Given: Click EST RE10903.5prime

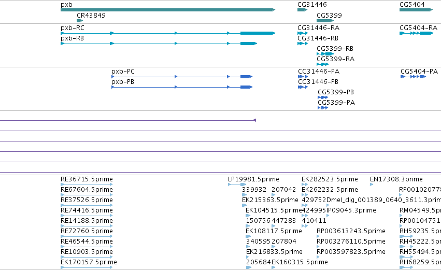Looking at the screenshot, I should (87, 252).
